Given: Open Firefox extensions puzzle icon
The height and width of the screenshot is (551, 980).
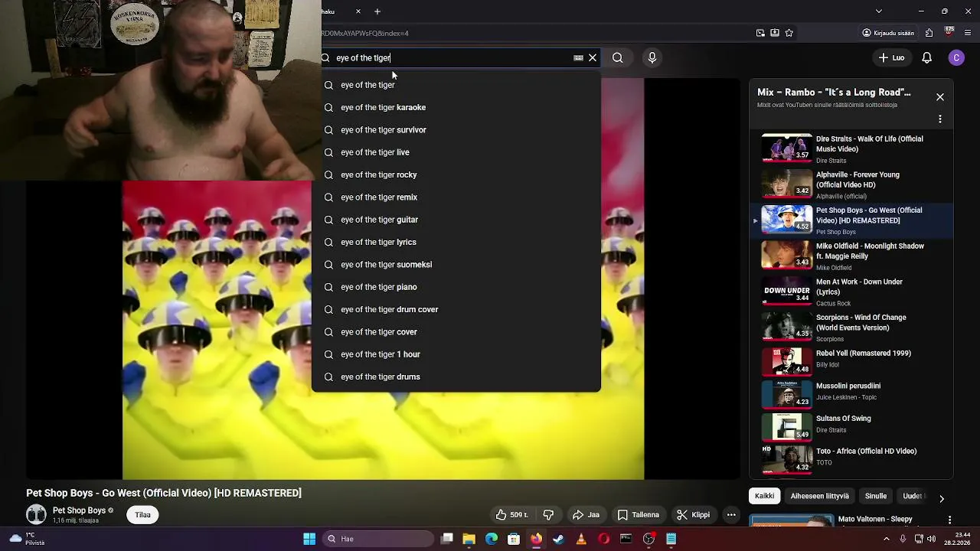Looking at the screenshot, I should click(929, 33).
